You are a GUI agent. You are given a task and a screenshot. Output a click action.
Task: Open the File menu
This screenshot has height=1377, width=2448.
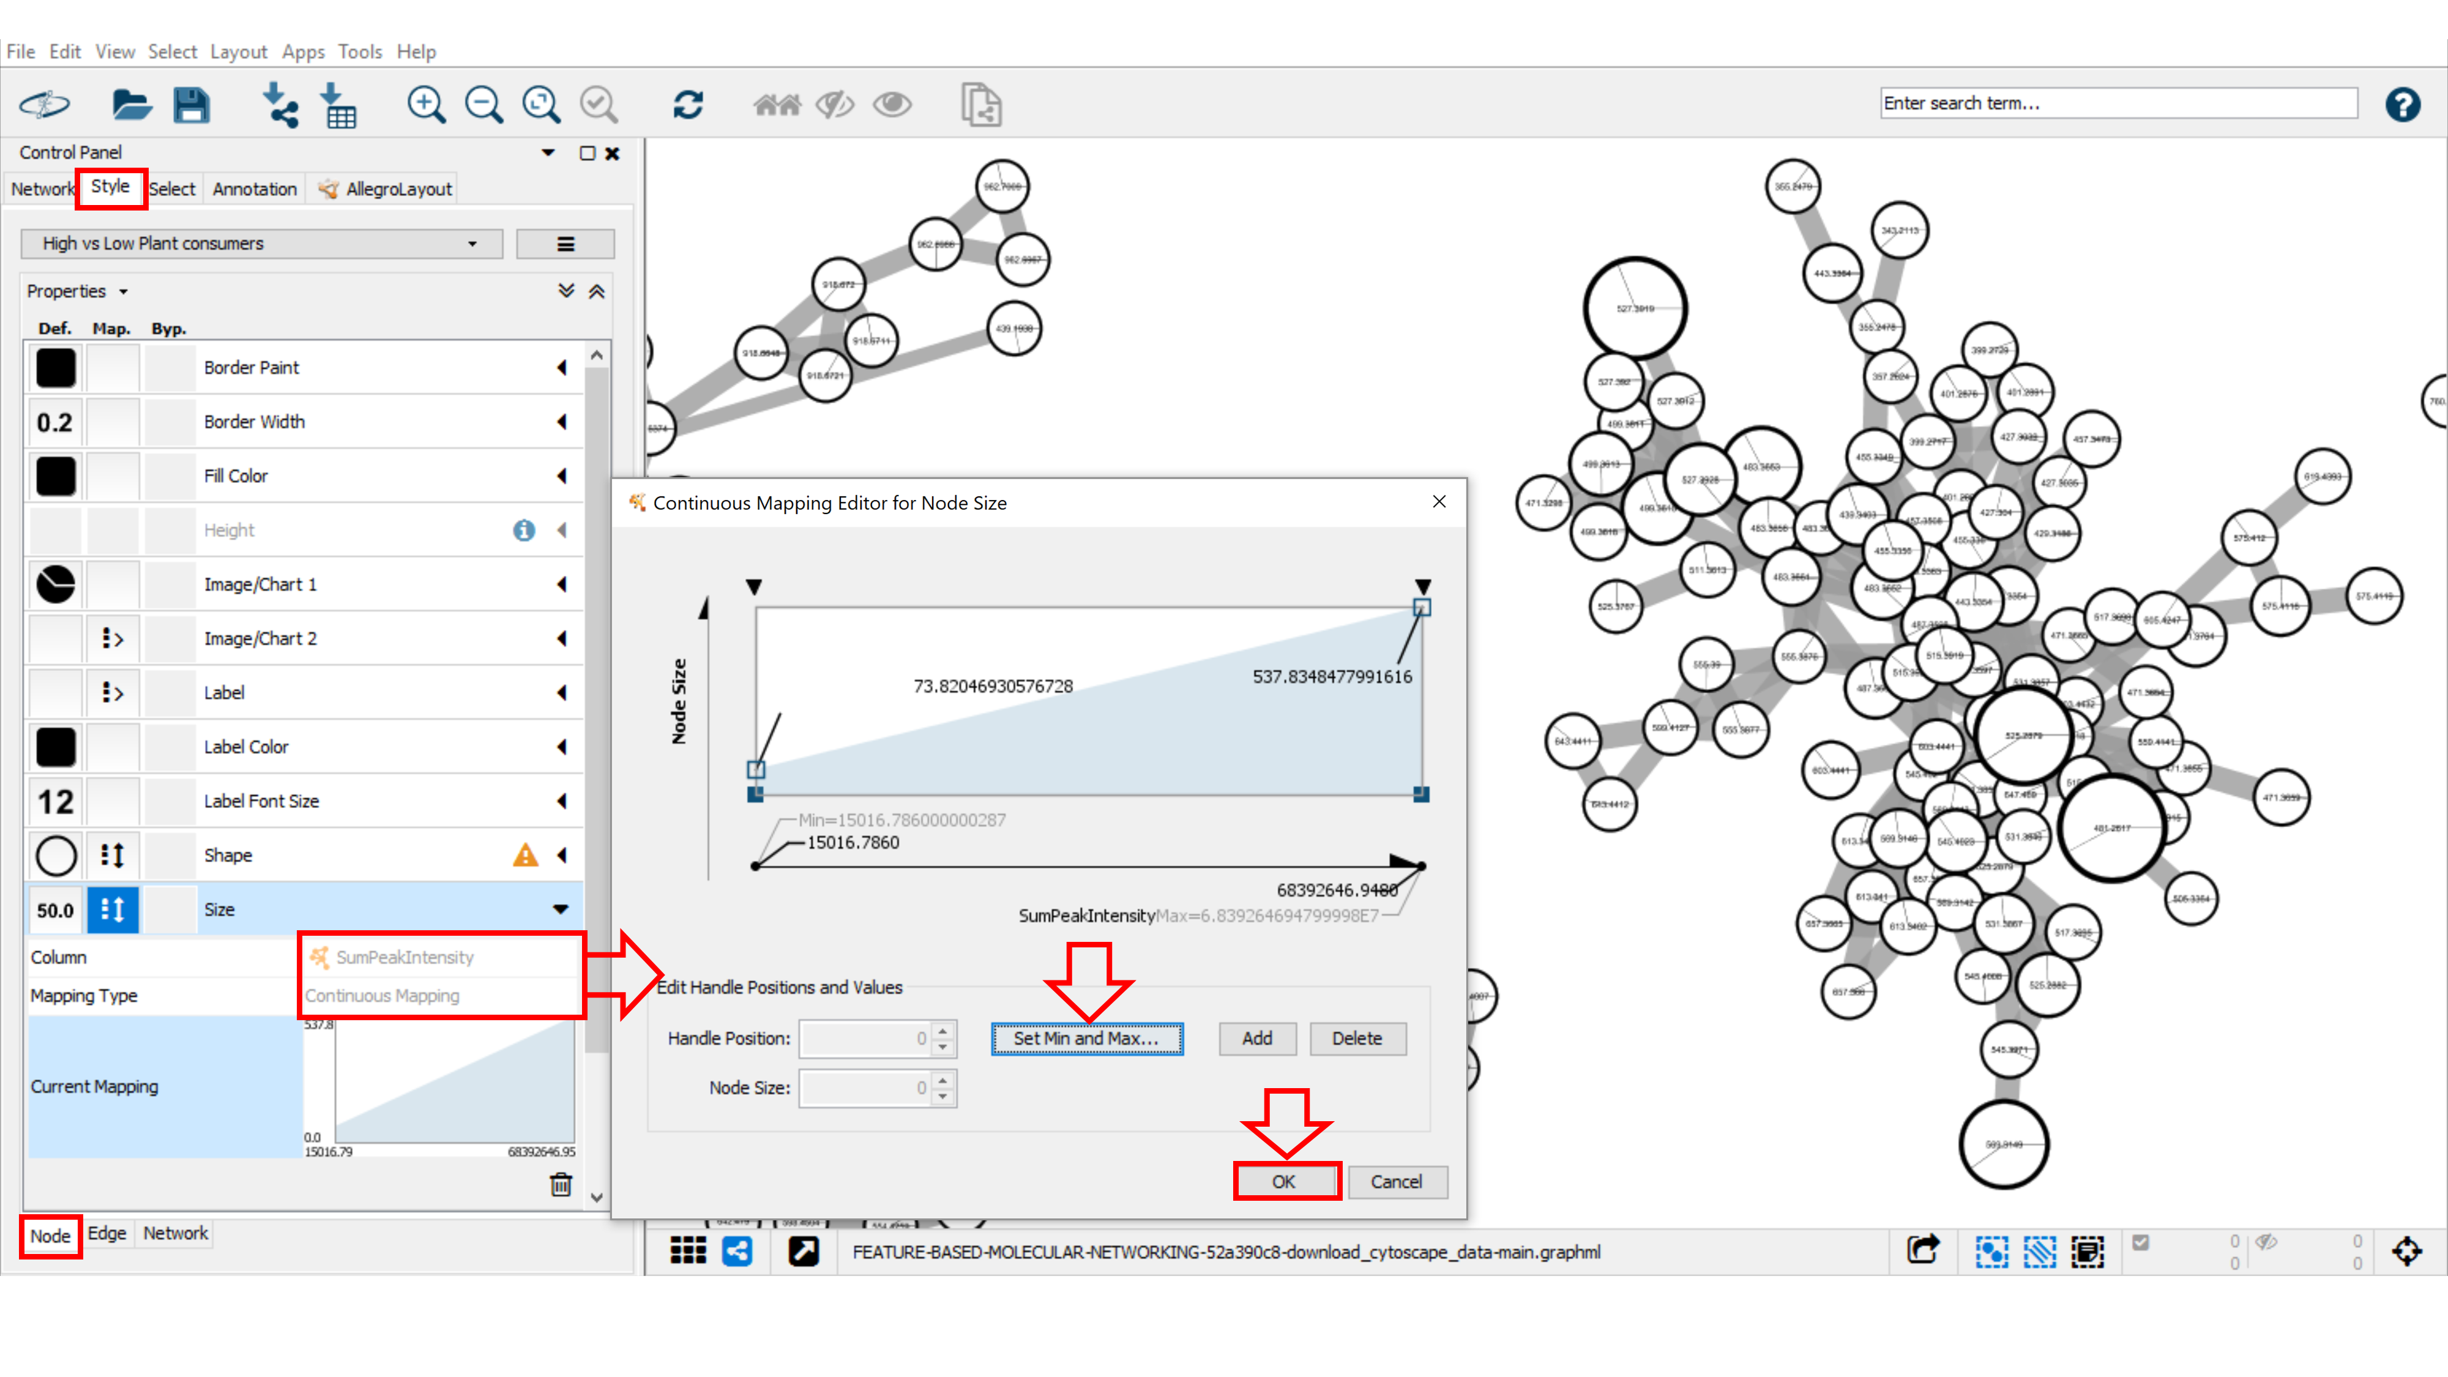point(20,51)
